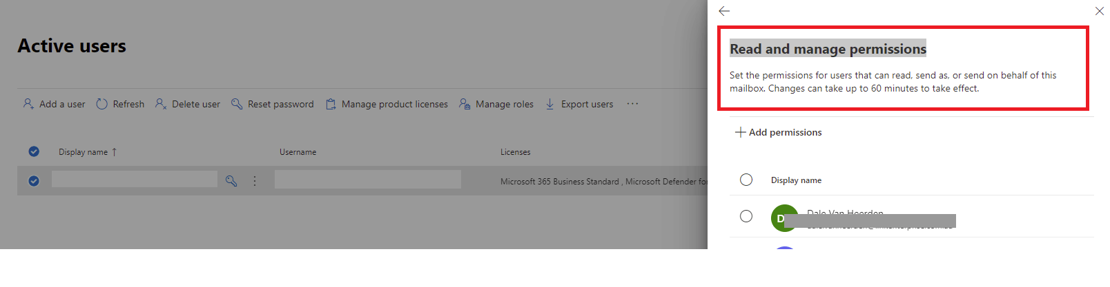Click the Read and manage permissions heading

[x=828, y=49]
